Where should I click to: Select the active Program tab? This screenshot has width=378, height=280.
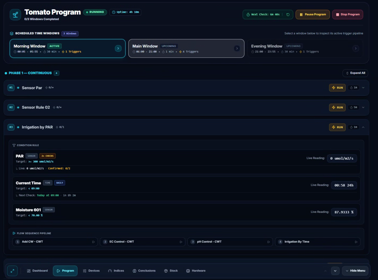coord(65,271)
